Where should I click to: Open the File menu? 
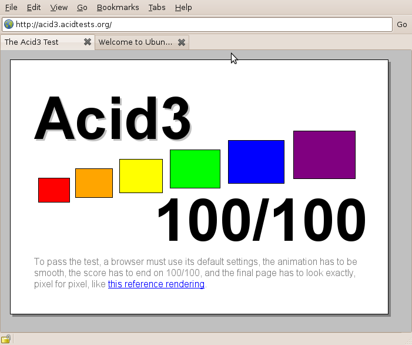point(11,8)
